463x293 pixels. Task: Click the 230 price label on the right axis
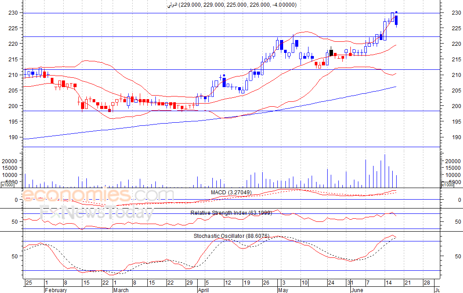tap(456, 13)
